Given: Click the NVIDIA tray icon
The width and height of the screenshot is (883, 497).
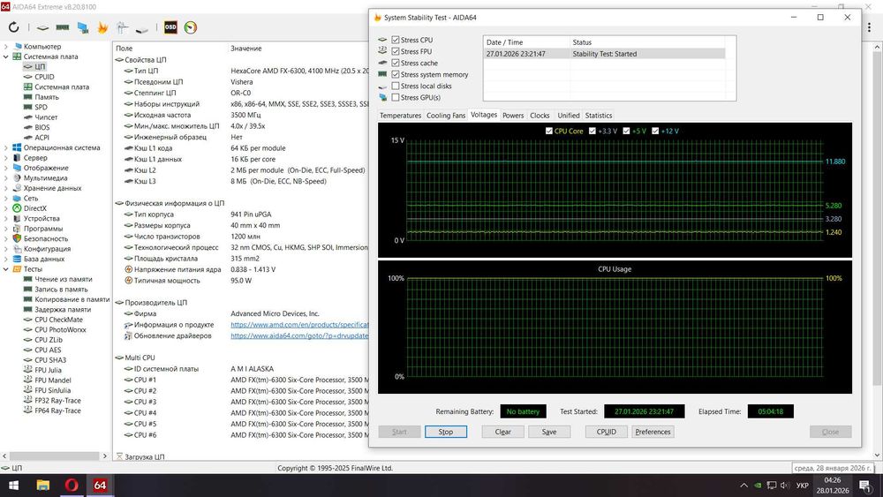Looking at the screenshot, I should [x=758, y=486].
